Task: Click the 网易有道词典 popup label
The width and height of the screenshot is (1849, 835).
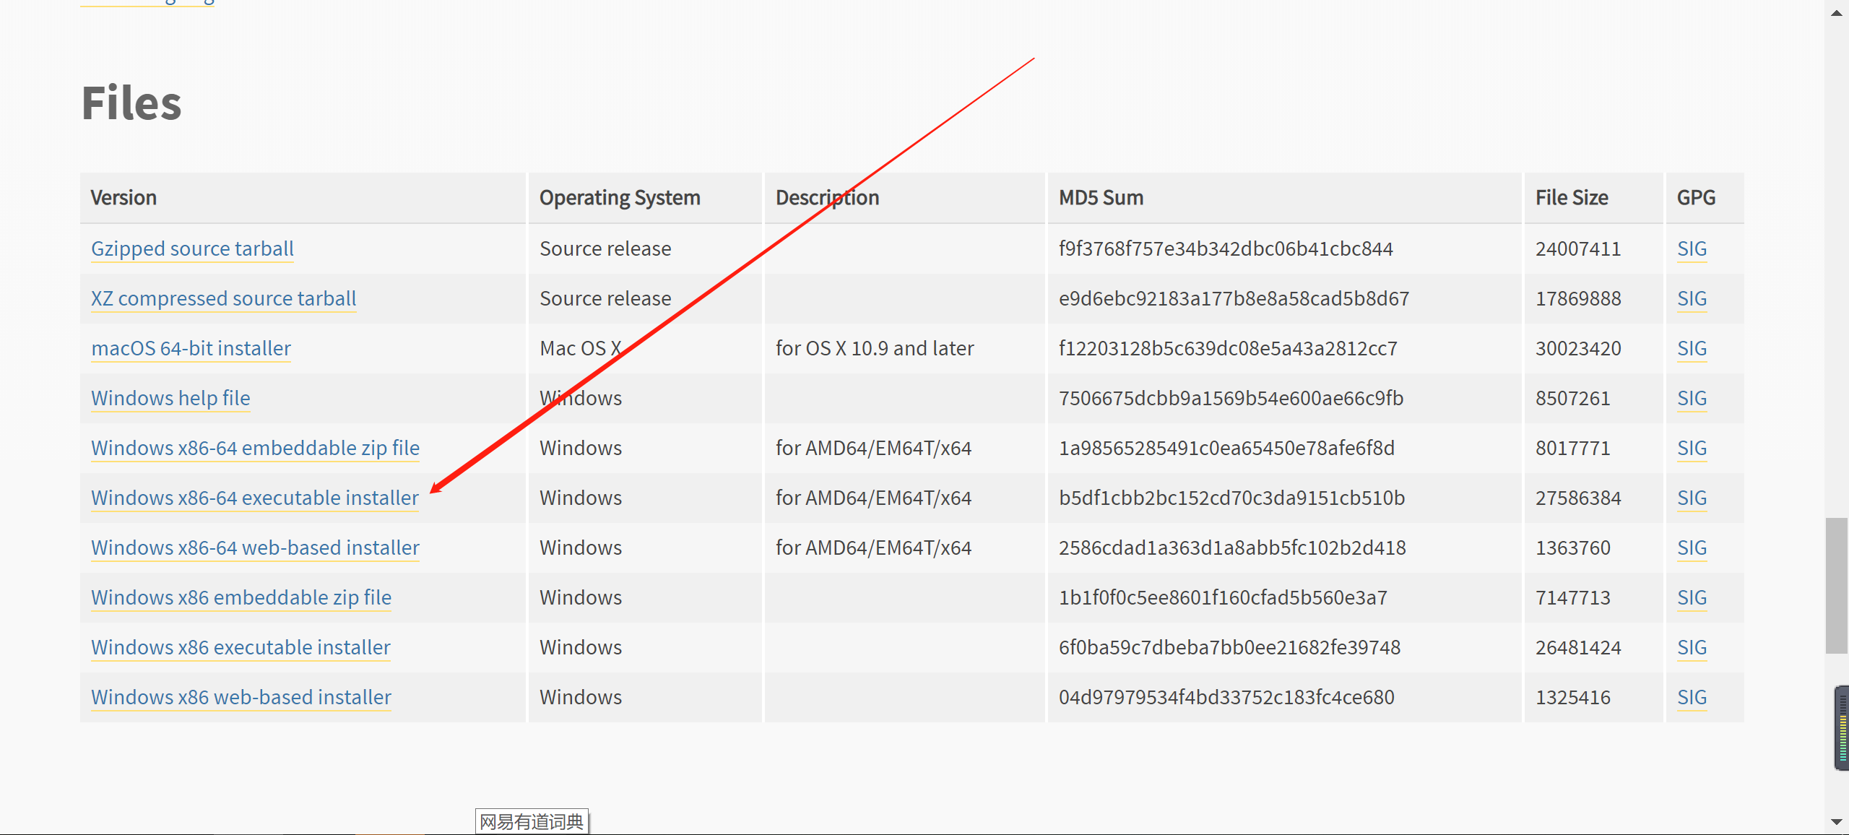Action: click(532, 821)
